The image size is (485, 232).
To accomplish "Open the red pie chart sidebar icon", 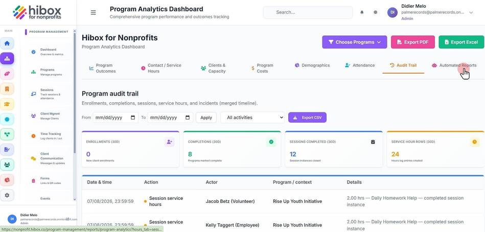I will (x=7, y=180).
